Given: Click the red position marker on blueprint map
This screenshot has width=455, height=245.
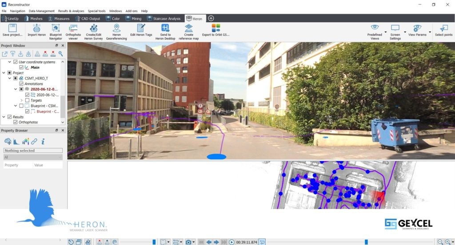Looking at the screenshot, I should click(x=380, y=198).
